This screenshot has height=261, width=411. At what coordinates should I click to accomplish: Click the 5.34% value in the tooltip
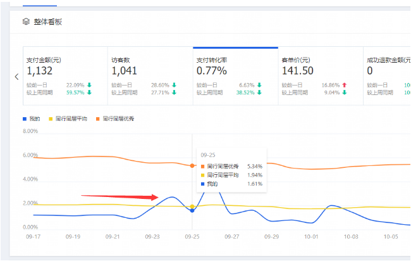255,166
